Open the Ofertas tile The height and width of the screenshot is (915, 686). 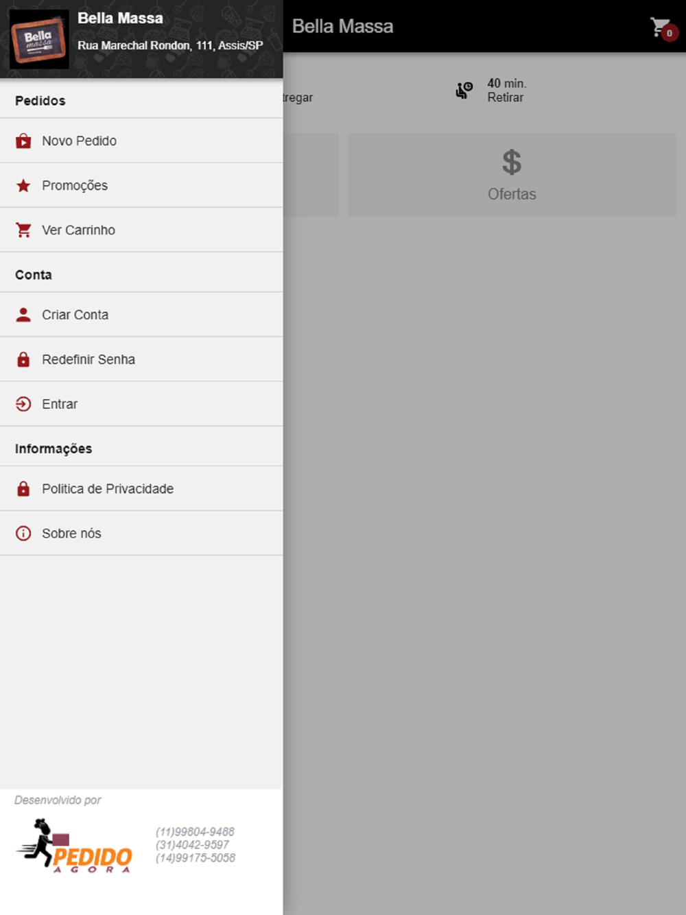coord(512,175)
